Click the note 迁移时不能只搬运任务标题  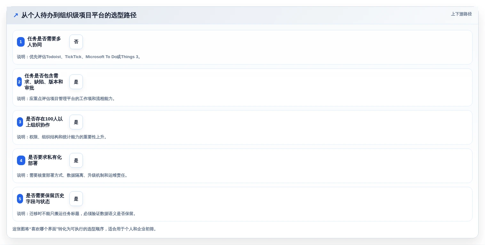[77, 214]
